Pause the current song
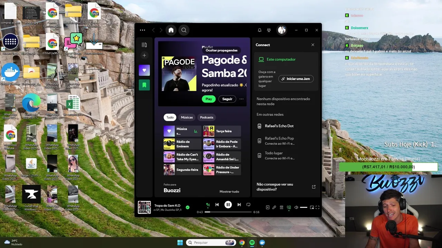 pos(228,205)
